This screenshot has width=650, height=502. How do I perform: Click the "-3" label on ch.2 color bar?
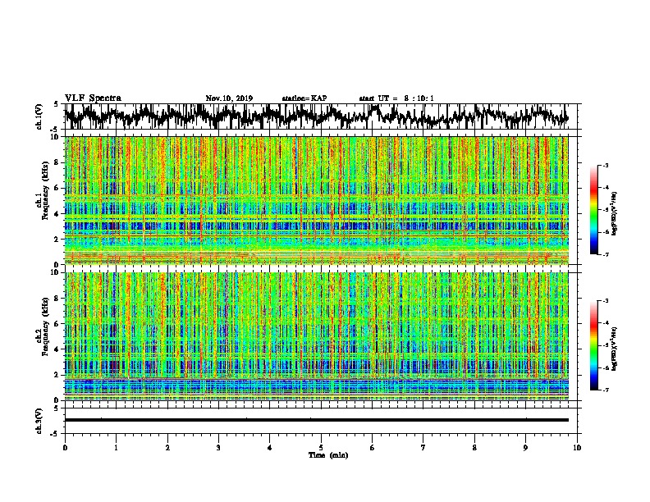605,301
